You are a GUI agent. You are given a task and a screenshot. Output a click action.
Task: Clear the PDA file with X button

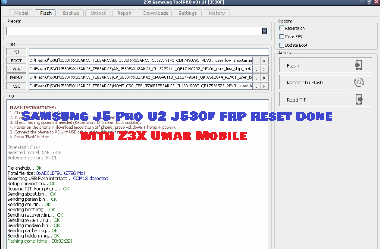tap(264, 69)
